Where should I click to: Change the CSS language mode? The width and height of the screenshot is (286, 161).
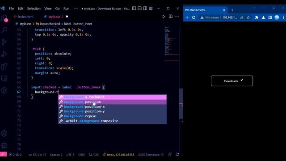click(x=94, y=155)
